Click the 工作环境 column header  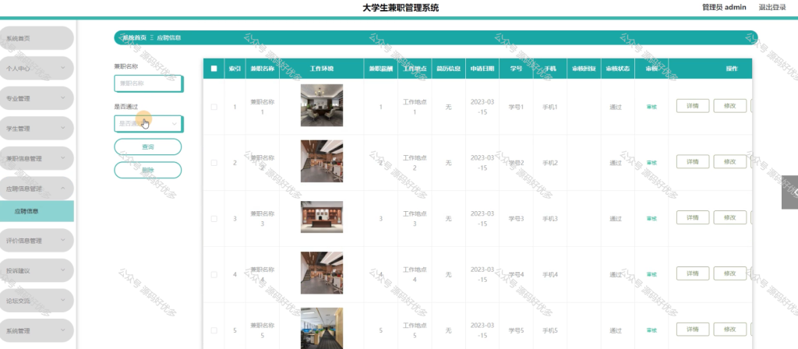pyautogui.click(x=322, y=69)
